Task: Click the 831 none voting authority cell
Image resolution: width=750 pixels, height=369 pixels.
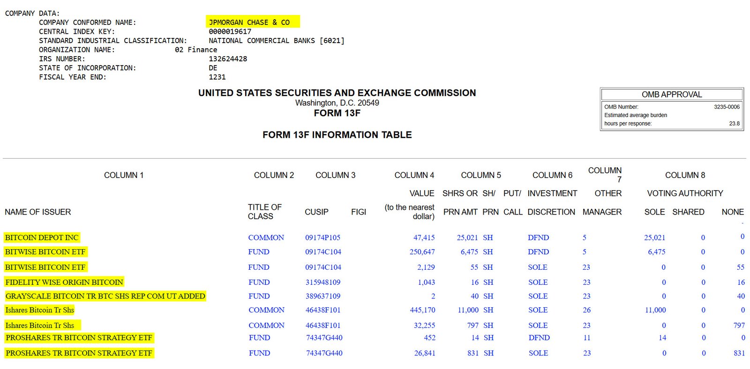Action: pyautogui.click(x=739, y=353)
